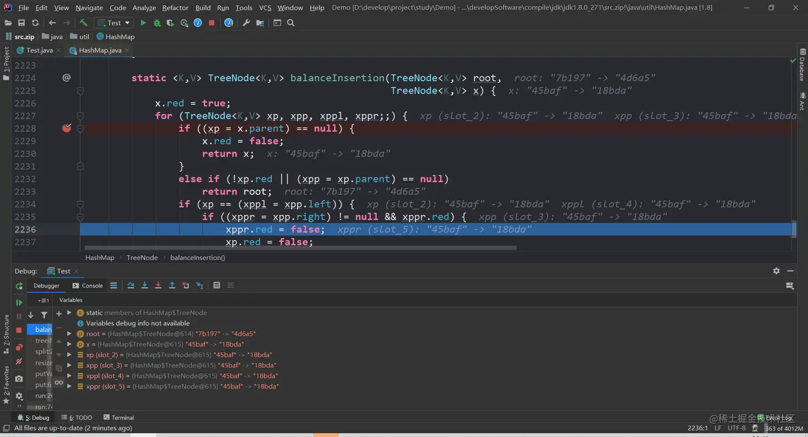Rerun Test from the debug panel

coord(19,286)
